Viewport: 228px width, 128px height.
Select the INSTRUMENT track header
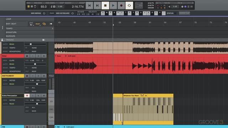[x=13, y=76]
